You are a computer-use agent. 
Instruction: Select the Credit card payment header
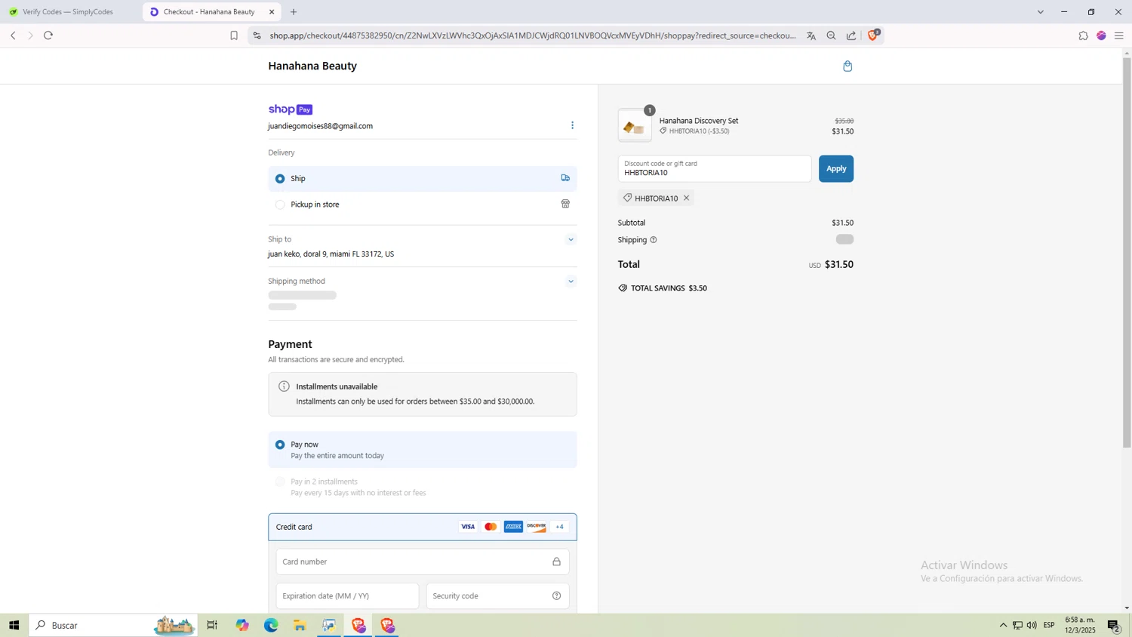(x=423, y=527)
